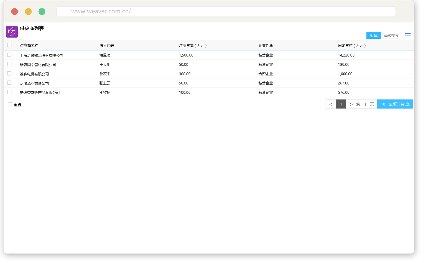Check the 上海泛微物流股份有限公司 row checkbox
Viewport: 428px width, 263px height.
(x=9, y=55)
